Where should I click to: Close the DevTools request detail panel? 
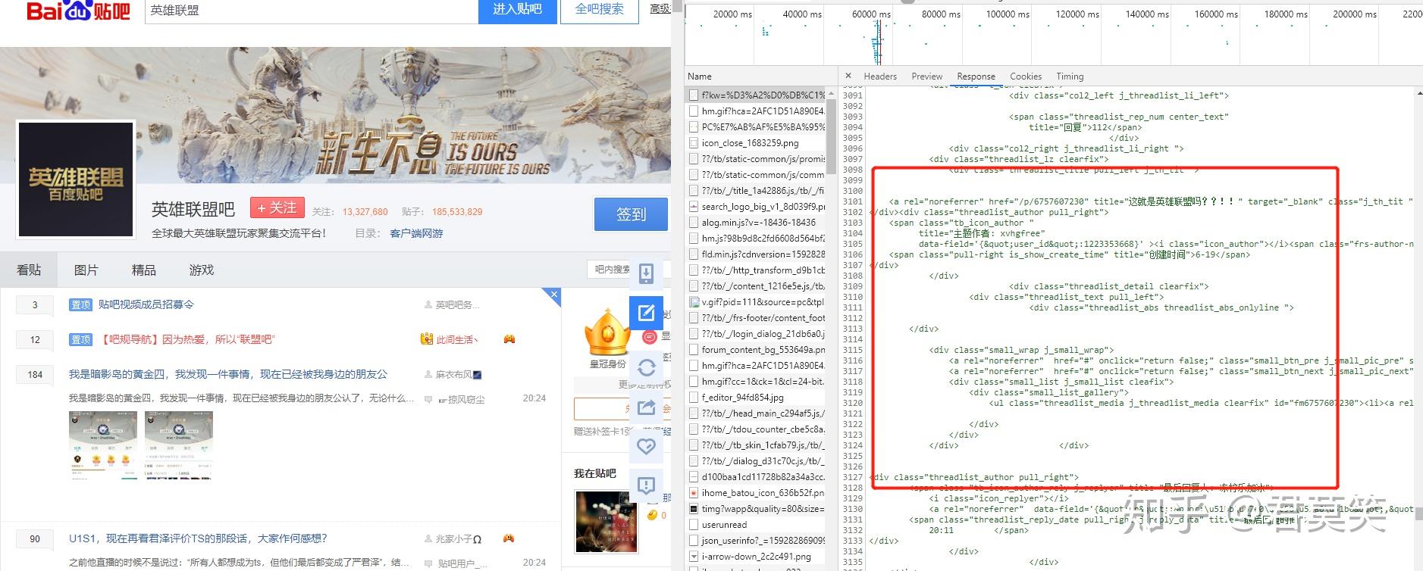pos(848,76)
